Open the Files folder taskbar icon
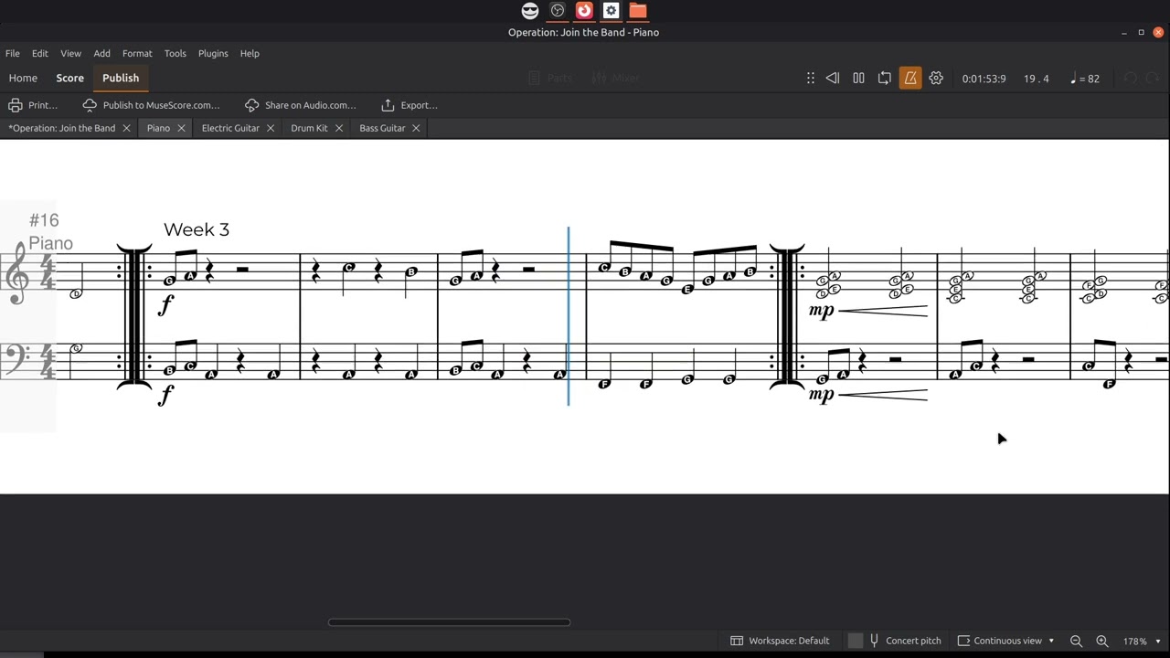The width and height of the screenshot is (1170, 658). 638,11
